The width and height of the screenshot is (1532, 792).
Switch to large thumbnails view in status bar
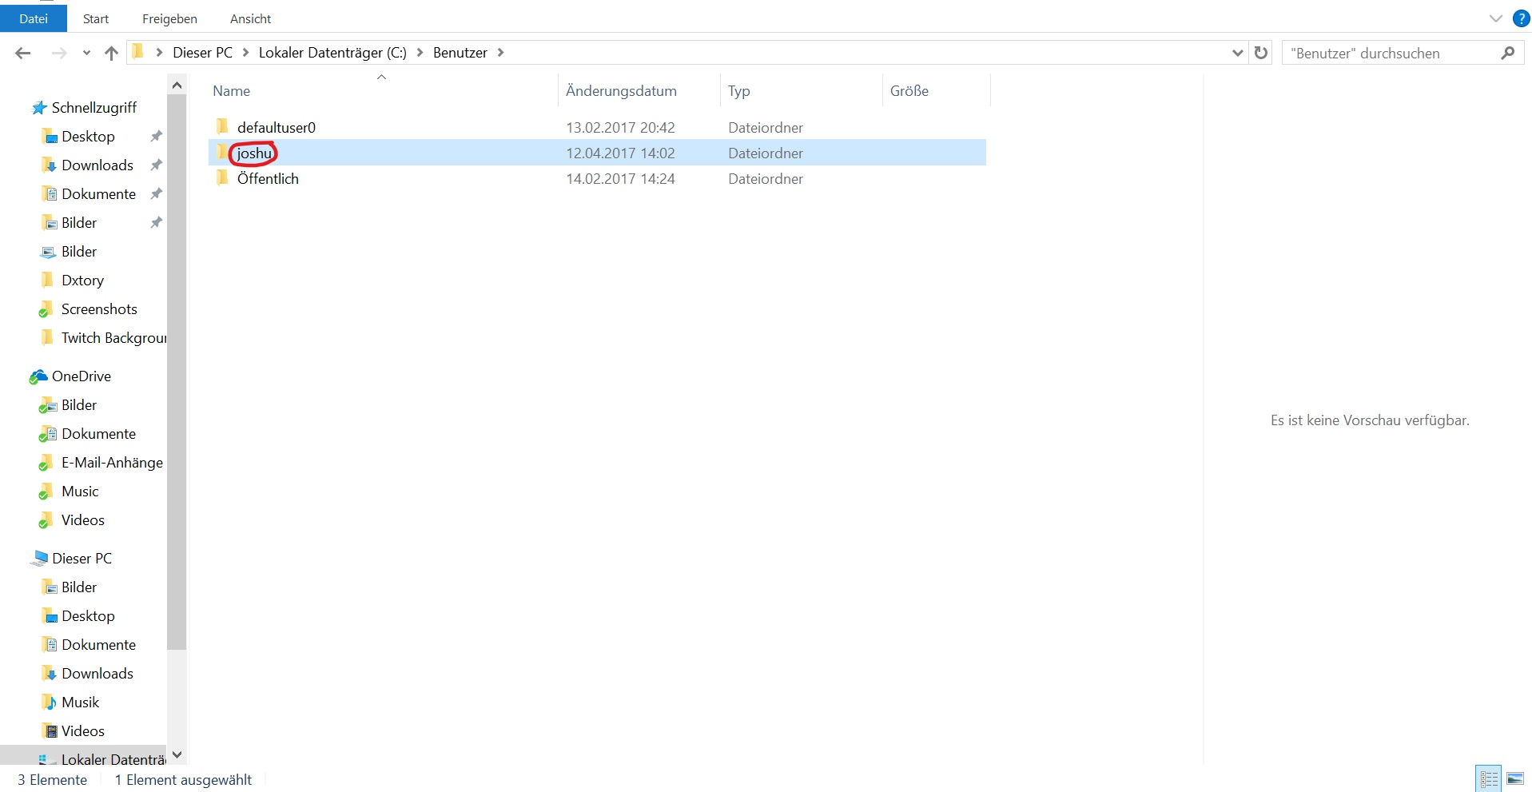(x=1515, y=778)
